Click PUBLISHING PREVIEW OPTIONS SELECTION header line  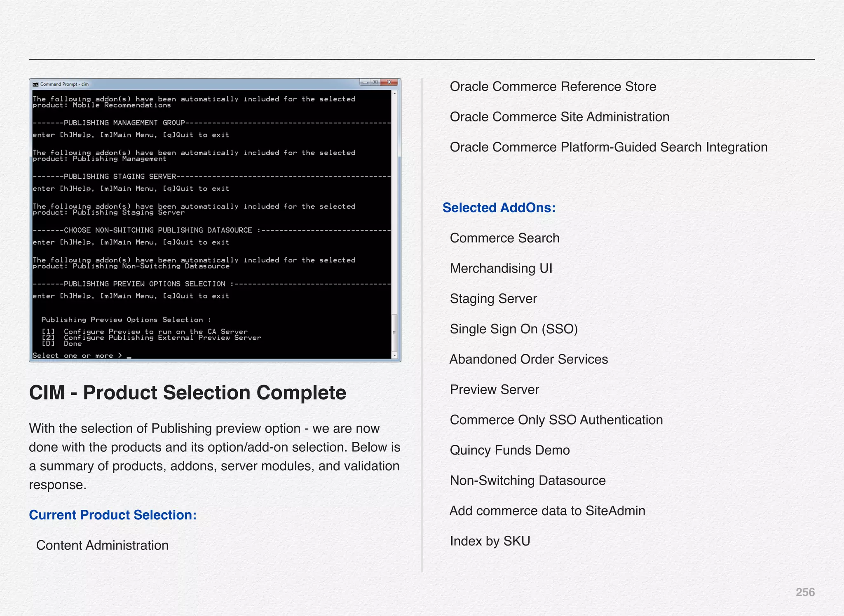point(211,284)
